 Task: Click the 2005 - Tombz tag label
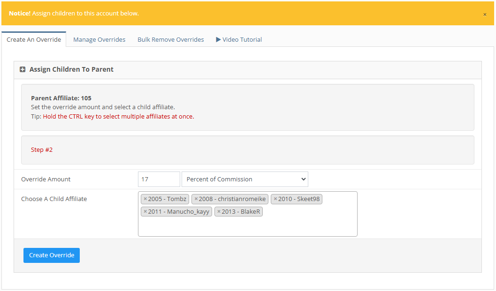pos(167,199)
